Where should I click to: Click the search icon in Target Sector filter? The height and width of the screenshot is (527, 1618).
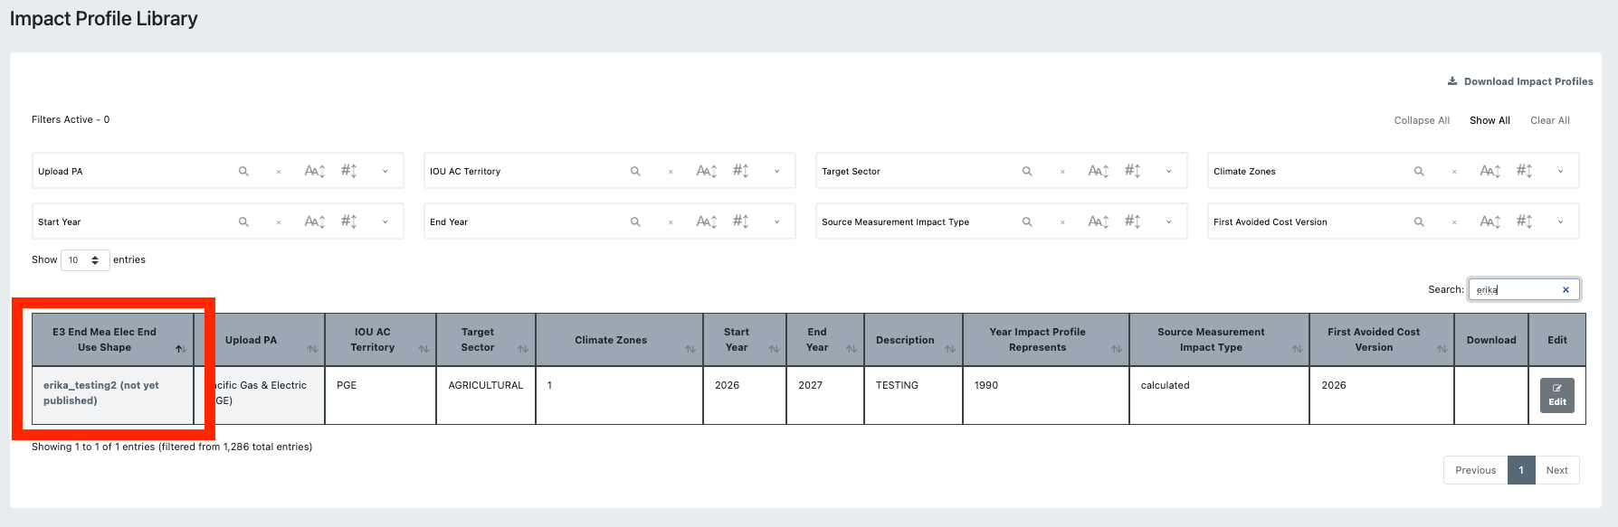pos(1027,171)
